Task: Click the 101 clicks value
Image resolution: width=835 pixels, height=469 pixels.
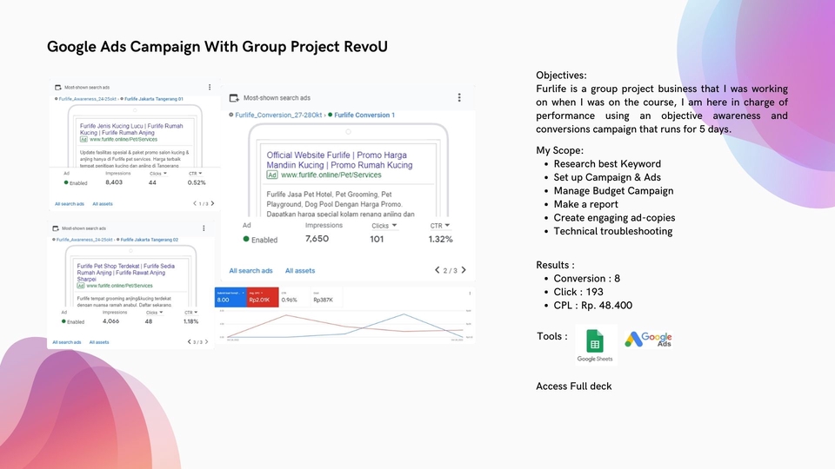Action: (377, 240)
